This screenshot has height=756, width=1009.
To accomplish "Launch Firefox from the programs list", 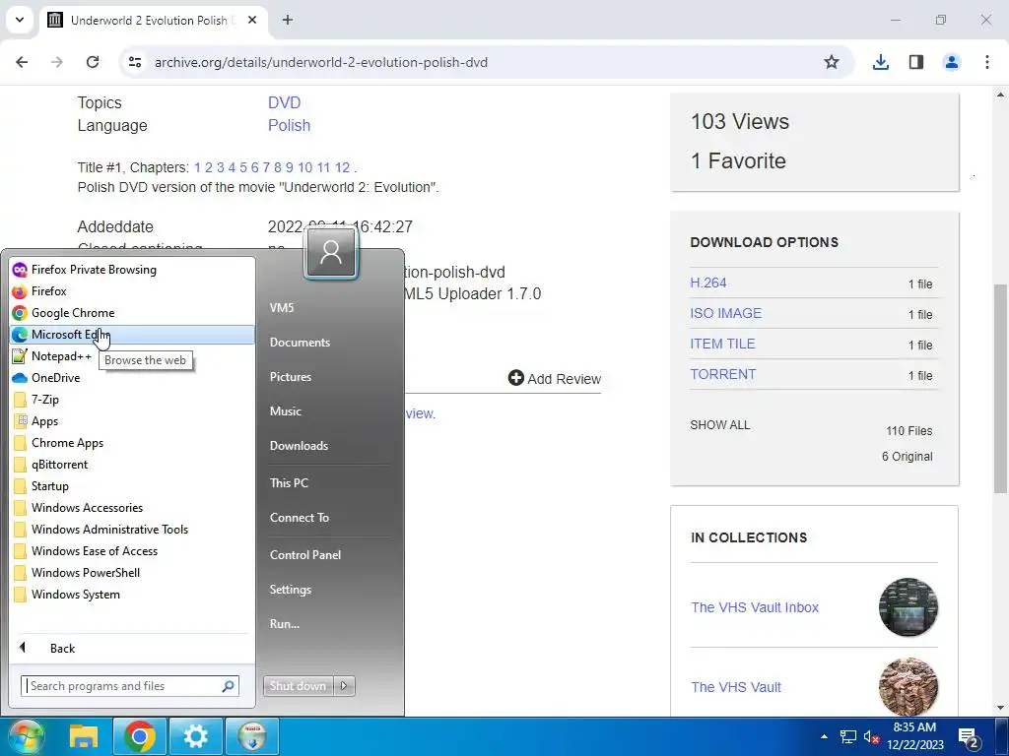I will [132, 291].
